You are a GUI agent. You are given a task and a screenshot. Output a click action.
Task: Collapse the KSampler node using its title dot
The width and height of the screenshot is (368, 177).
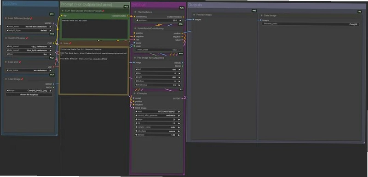point(135,94)
